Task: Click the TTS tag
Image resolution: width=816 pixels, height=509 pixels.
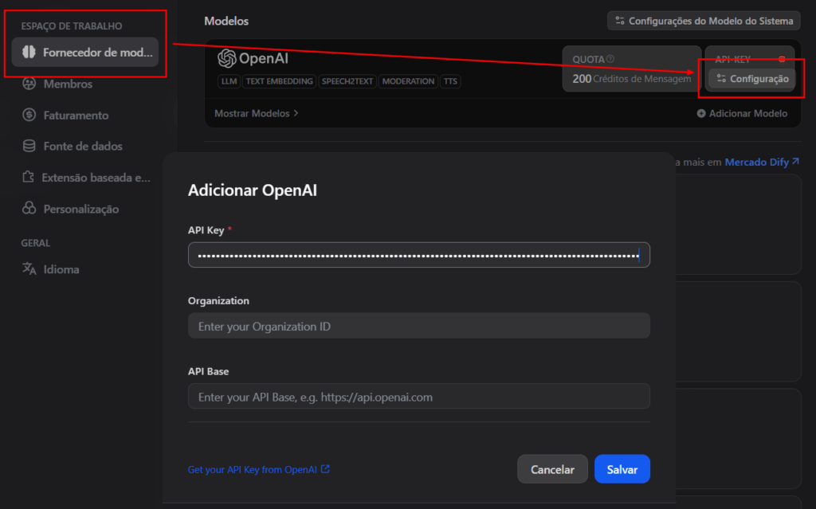Action: click(x=451, y=81)
